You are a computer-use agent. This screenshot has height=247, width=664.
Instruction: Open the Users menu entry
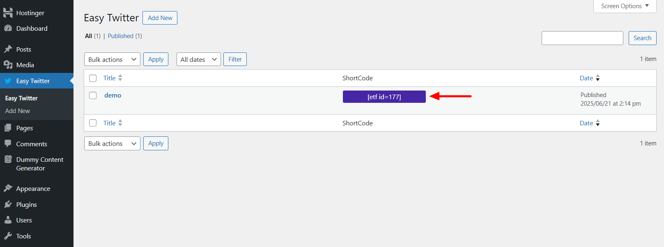point(8,220)
